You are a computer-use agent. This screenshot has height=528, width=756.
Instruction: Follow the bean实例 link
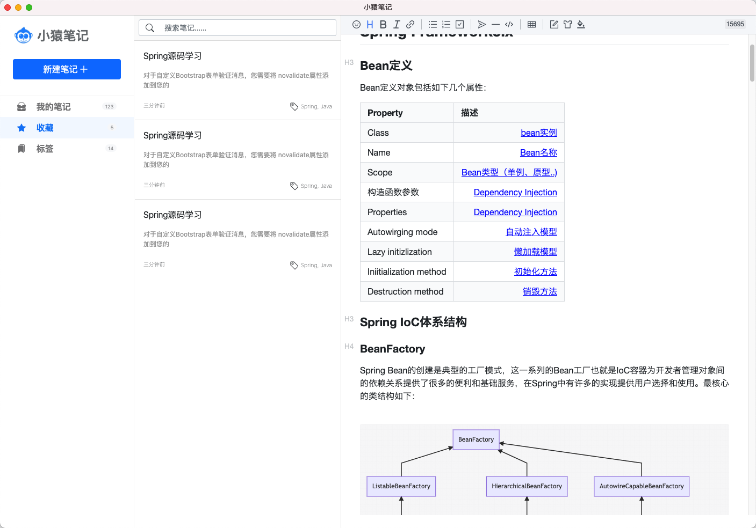[539, 133]
